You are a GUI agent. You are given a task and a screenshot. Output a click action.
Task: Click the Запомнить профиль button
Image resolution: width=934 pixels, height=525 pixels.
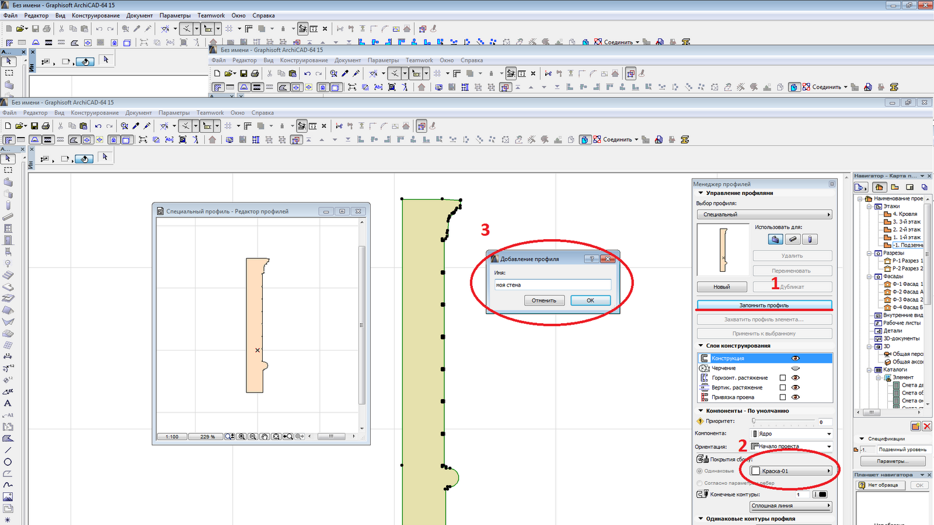pyautogui.click(x=764, y=305)
